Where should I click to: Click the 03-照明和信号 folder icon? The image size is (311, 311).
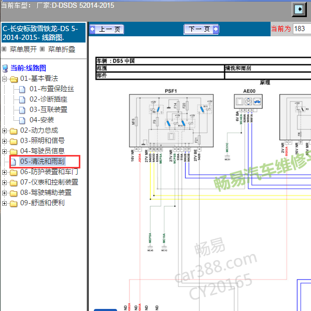click(x=13, y=142)
